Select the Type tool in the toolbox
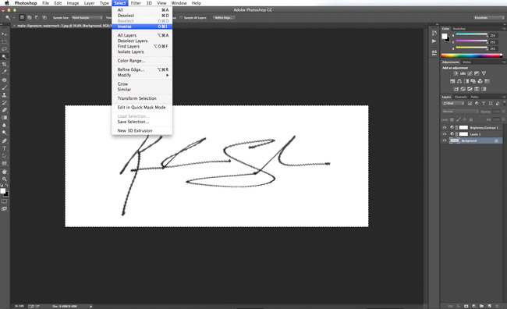507x309 pixels. click(4, 148)
